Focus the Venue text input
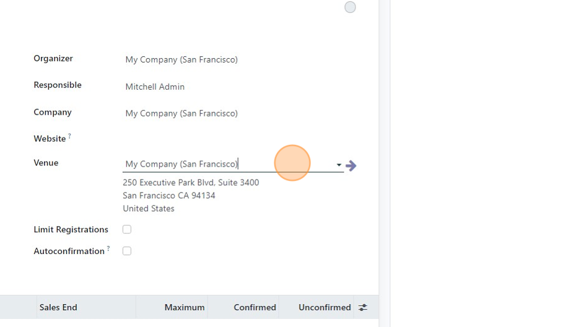Image resolution: width=586 pixels, height=327 pixels. pos(228,164)
